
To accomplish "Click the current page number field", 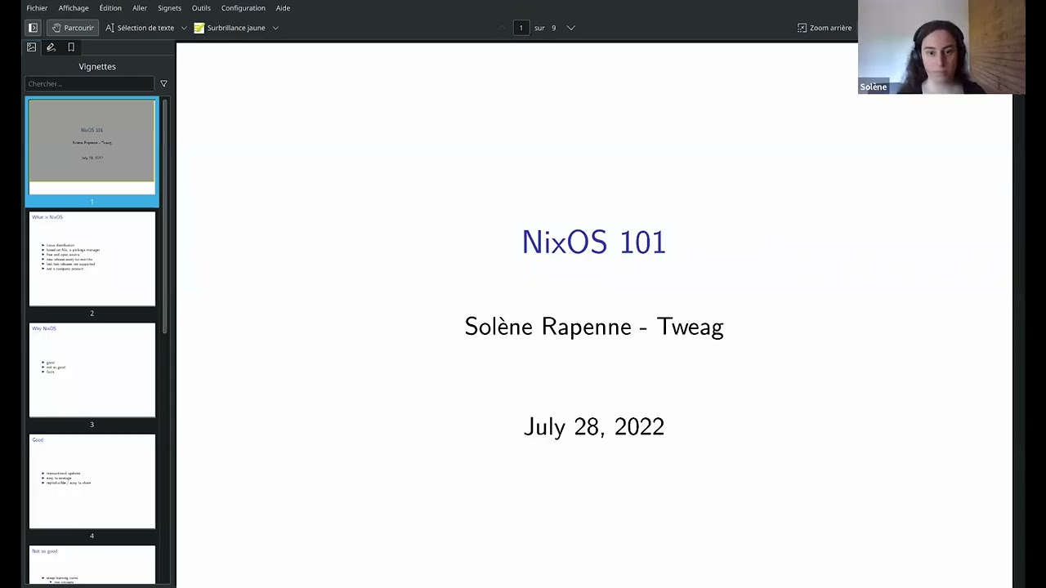I will (521, 28).
